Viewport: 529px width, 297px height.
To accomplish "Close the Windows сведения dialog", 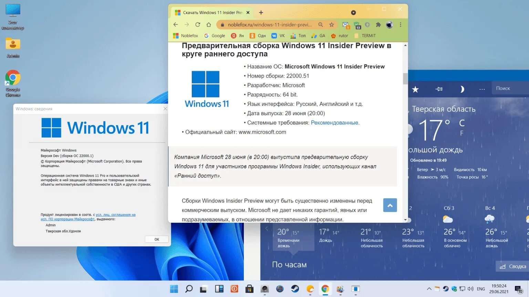I will point(165,109).
